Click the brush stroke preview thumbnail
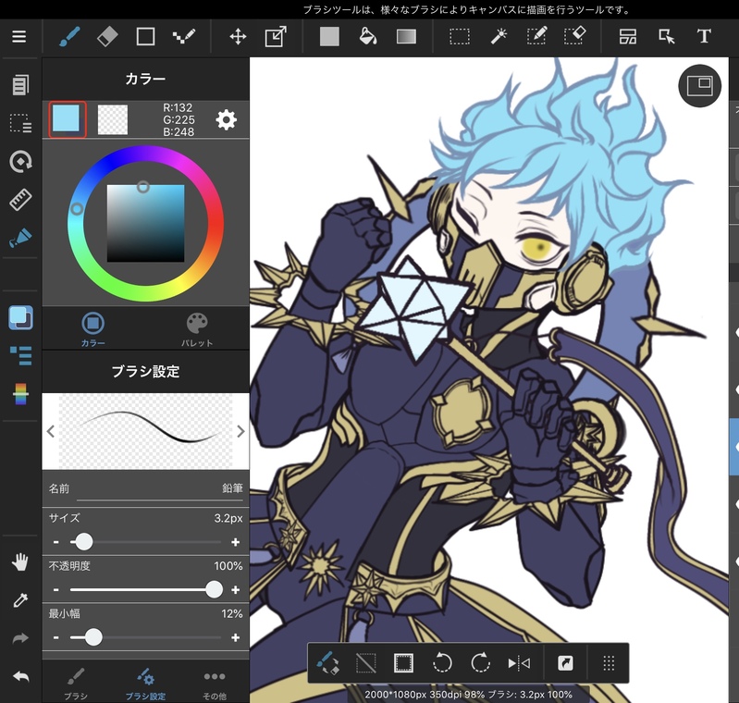 pyautogui.click(x=145, y=431)
